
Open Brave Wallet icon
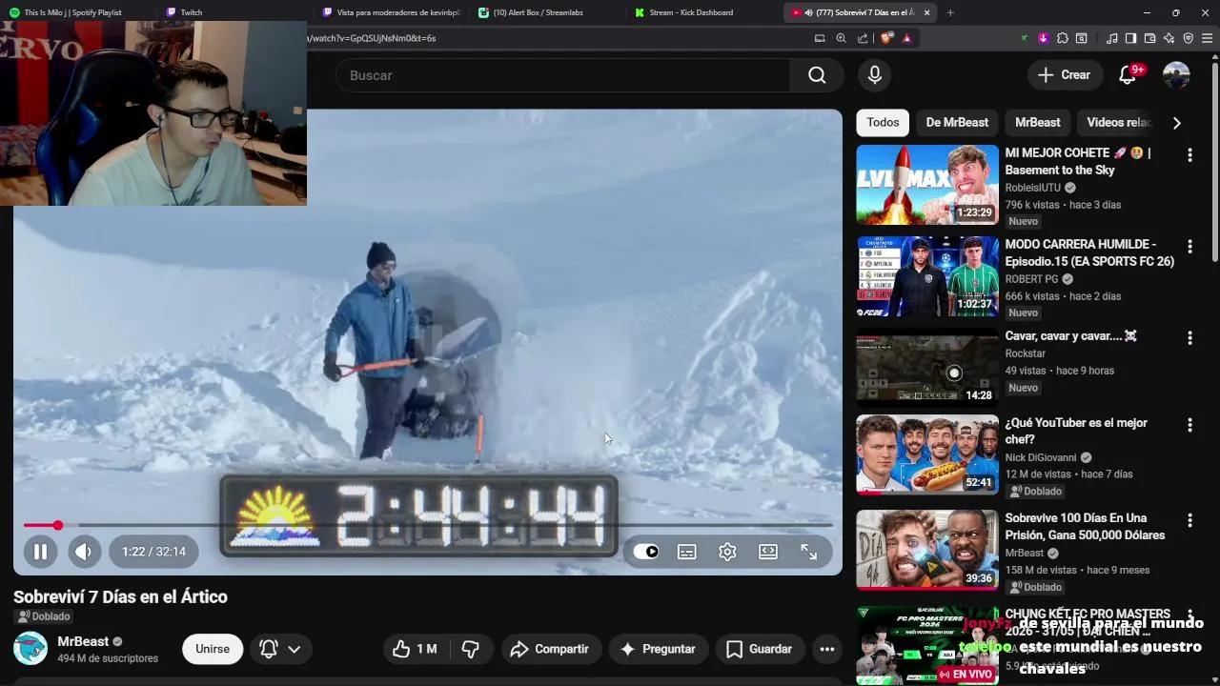click(x=1149, y=38)
